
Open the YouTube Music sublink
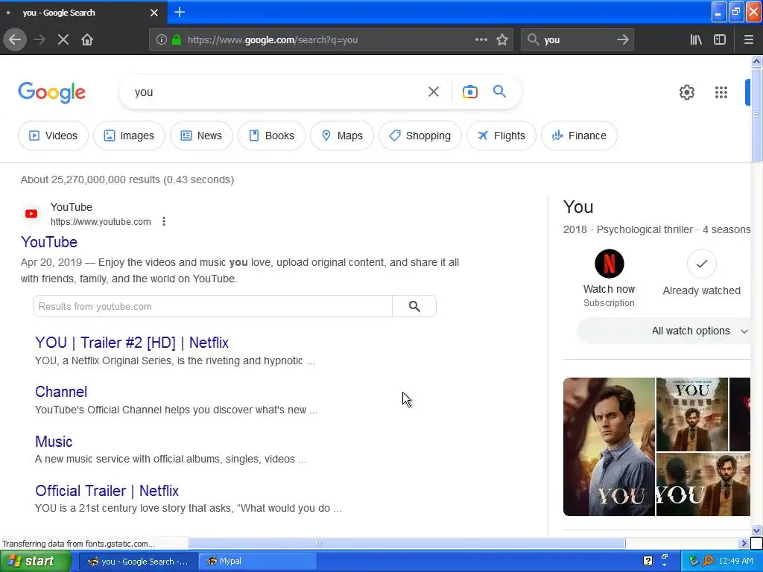point(54,441)
